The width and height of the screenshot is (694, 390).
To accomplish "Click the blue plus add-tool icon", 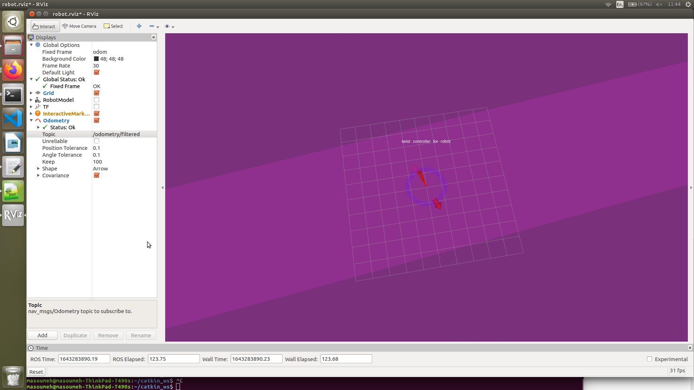I will [139, 26].
